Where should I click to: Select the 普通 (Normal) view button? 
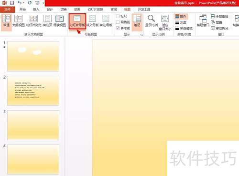6,22
